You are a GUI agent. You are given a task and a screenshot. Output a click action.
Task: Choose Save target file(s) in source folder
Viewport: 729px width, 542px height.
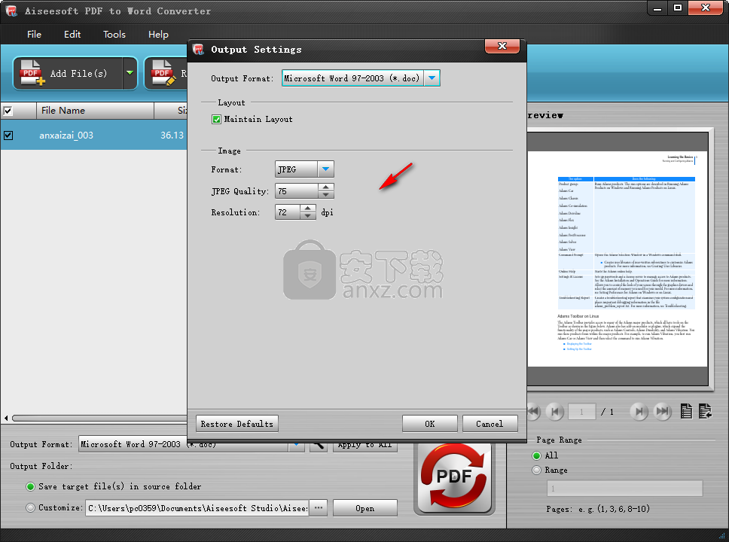31,487
